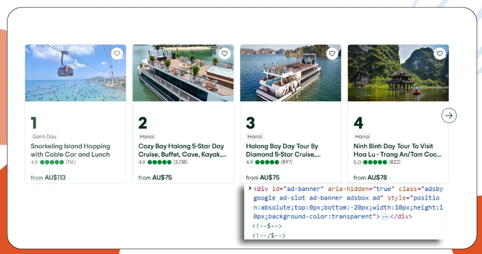This screenshot has width=482, height=254.
Task: Save the Snorkeling Island Hopping tour with heart
Action: pos(117,54)
